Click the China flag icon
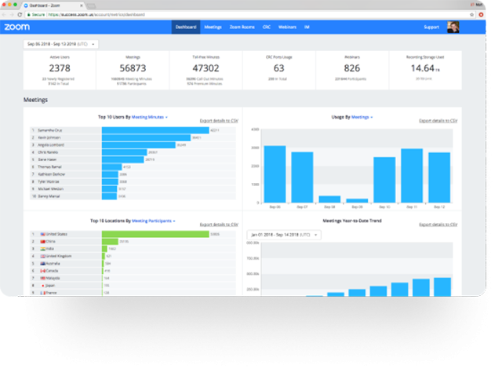Image resolution: width=502 pixels, height=376 pixels. click(x=43, y=242)
